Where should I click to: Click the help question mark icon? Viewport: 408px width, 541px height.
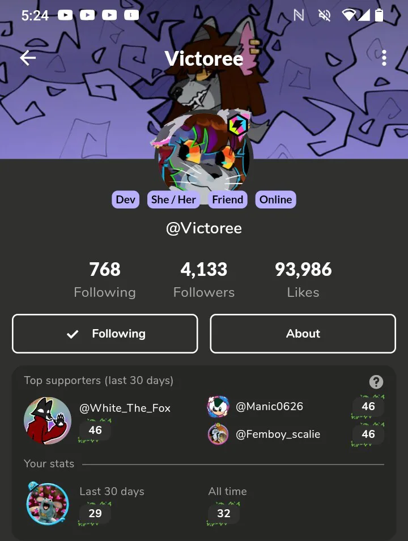coord(376,382)
